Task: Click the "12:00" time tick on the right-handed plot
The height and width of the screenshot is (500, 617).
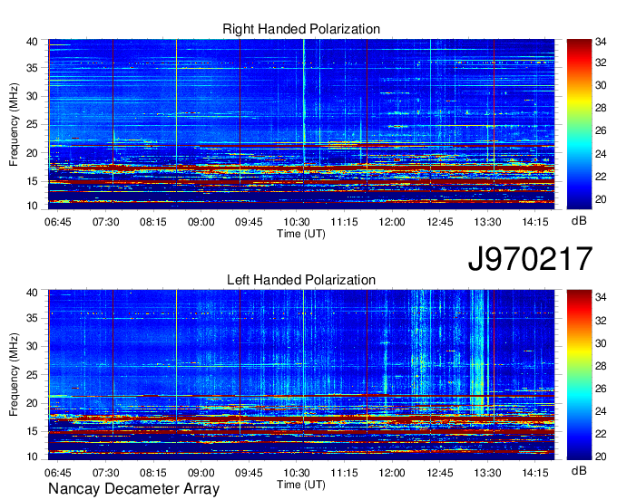Action: [392, 222]
